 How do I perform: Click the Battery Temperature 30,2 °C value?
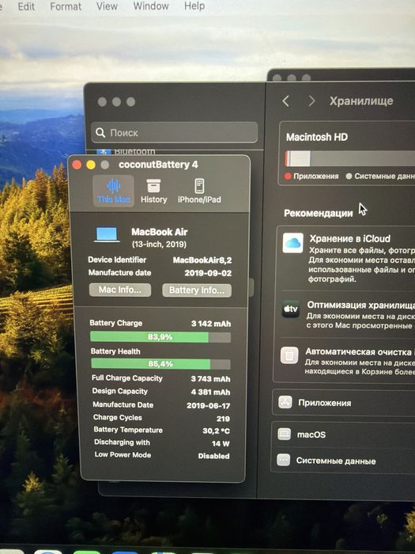(216, 431)
